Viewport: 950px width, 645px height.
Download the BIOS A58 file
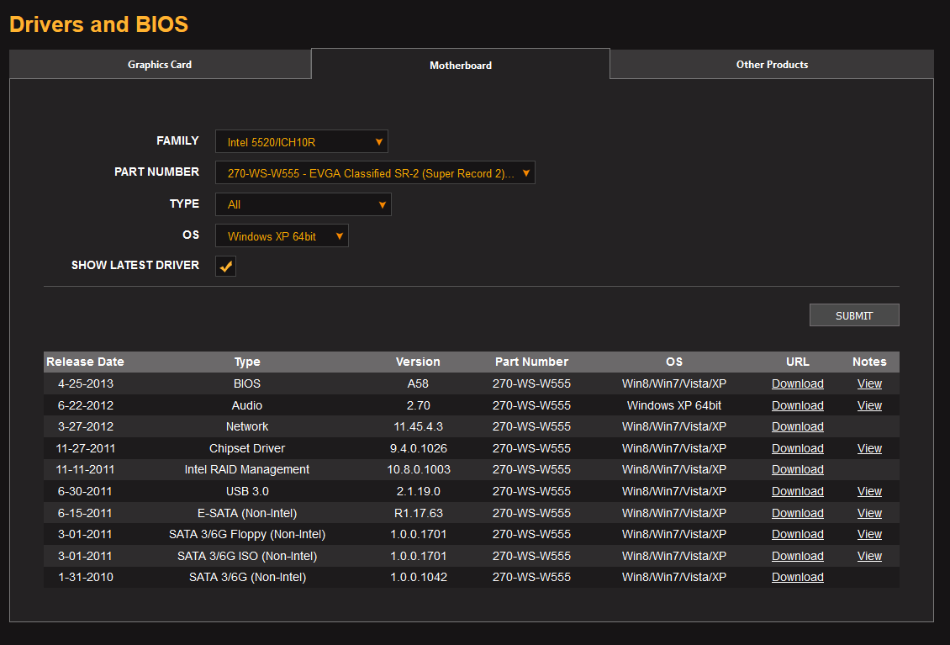coord(797,383)
